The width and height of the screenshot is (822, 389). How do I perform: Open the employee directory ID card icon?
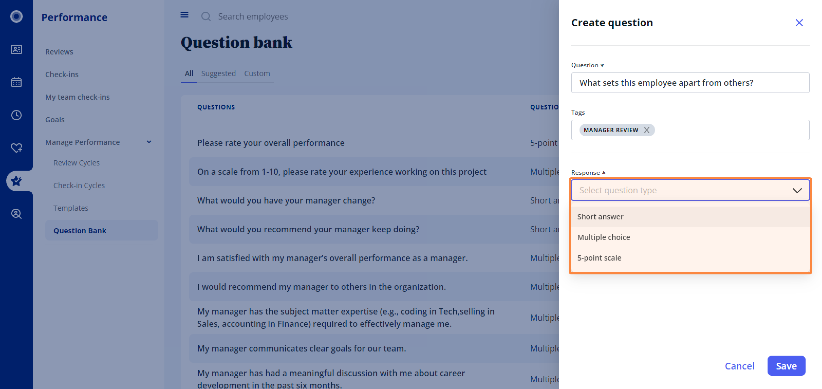click(16, 49)
